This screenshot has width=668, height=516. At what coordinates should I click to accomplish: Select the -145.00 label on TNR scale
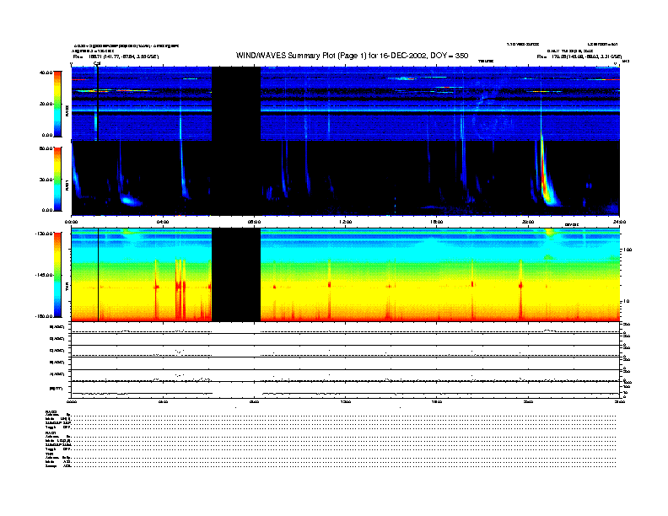(x=44, y=275)
